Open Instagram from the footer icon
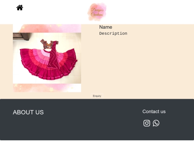 (147, 123)
